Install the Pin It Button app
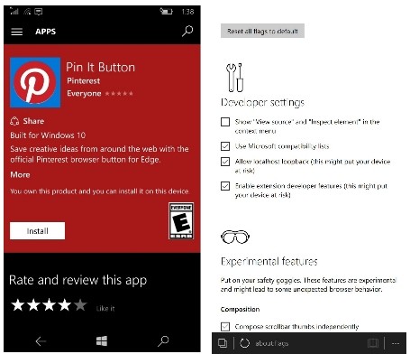The height and width of the screenshot is (354, 410). pyautogui.click(x=37, y=231)
